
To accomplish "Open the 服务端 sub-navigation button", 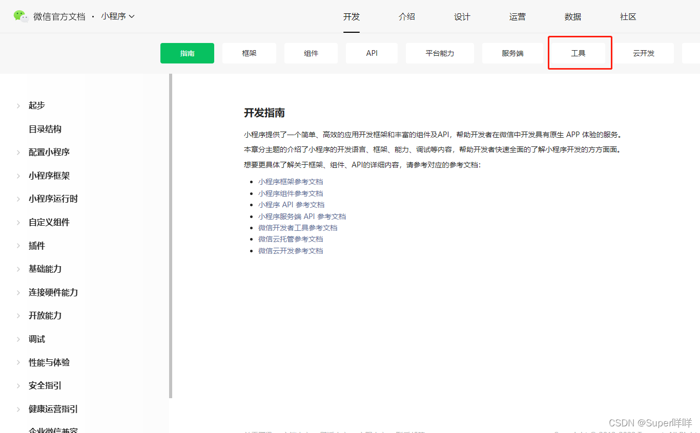I will coord(512,53).
